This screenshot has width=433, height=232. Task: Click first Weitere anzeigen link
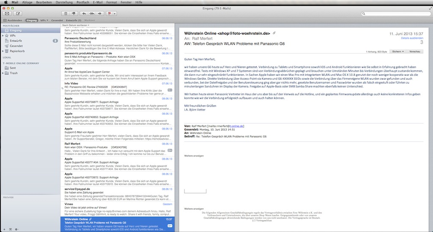(x=194, y=156)
